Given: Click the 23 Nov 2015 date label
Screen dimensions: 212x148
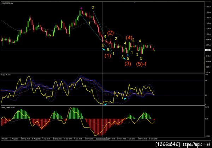Looking at the screenshot, I should (121, 139).
